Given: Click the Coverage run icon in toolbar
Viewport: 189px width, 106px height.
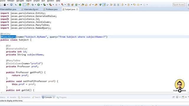Looking at the screenshot, I should pos(44,5).
